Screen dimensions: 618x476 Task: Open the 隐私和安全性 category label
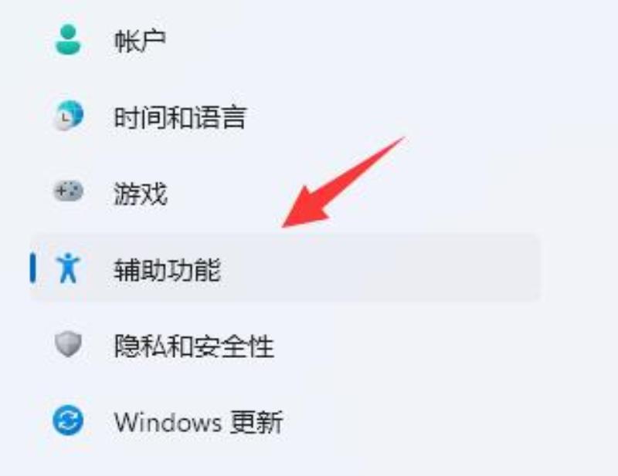tap(194, 346)
